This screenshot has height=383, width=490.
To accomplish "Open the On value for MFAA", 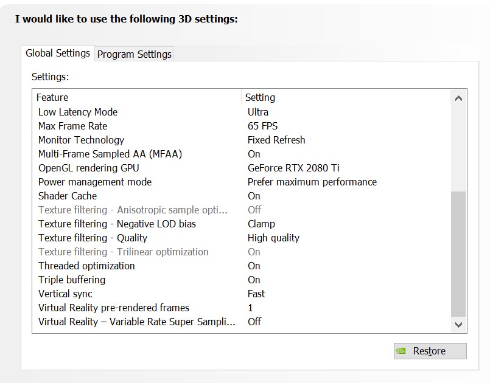I will (x=254, y=154).
